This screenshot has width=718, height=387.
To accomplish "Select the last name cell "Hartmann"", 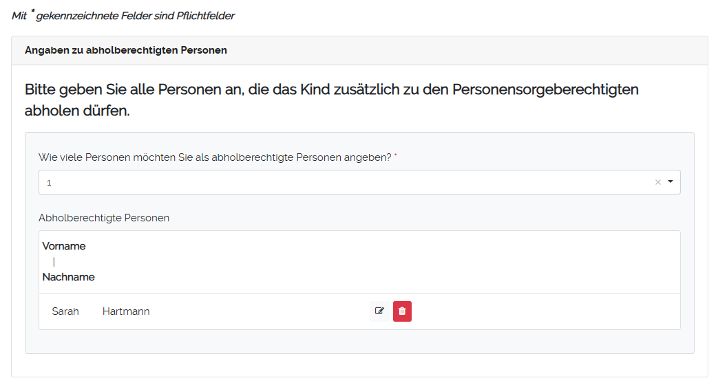I will click(x=126, y=311).
